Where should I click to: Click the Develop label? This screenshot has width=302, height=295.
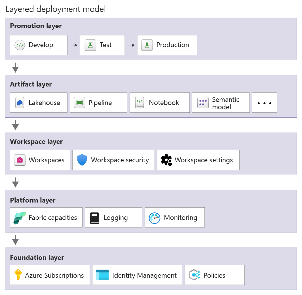coord(41,45)
